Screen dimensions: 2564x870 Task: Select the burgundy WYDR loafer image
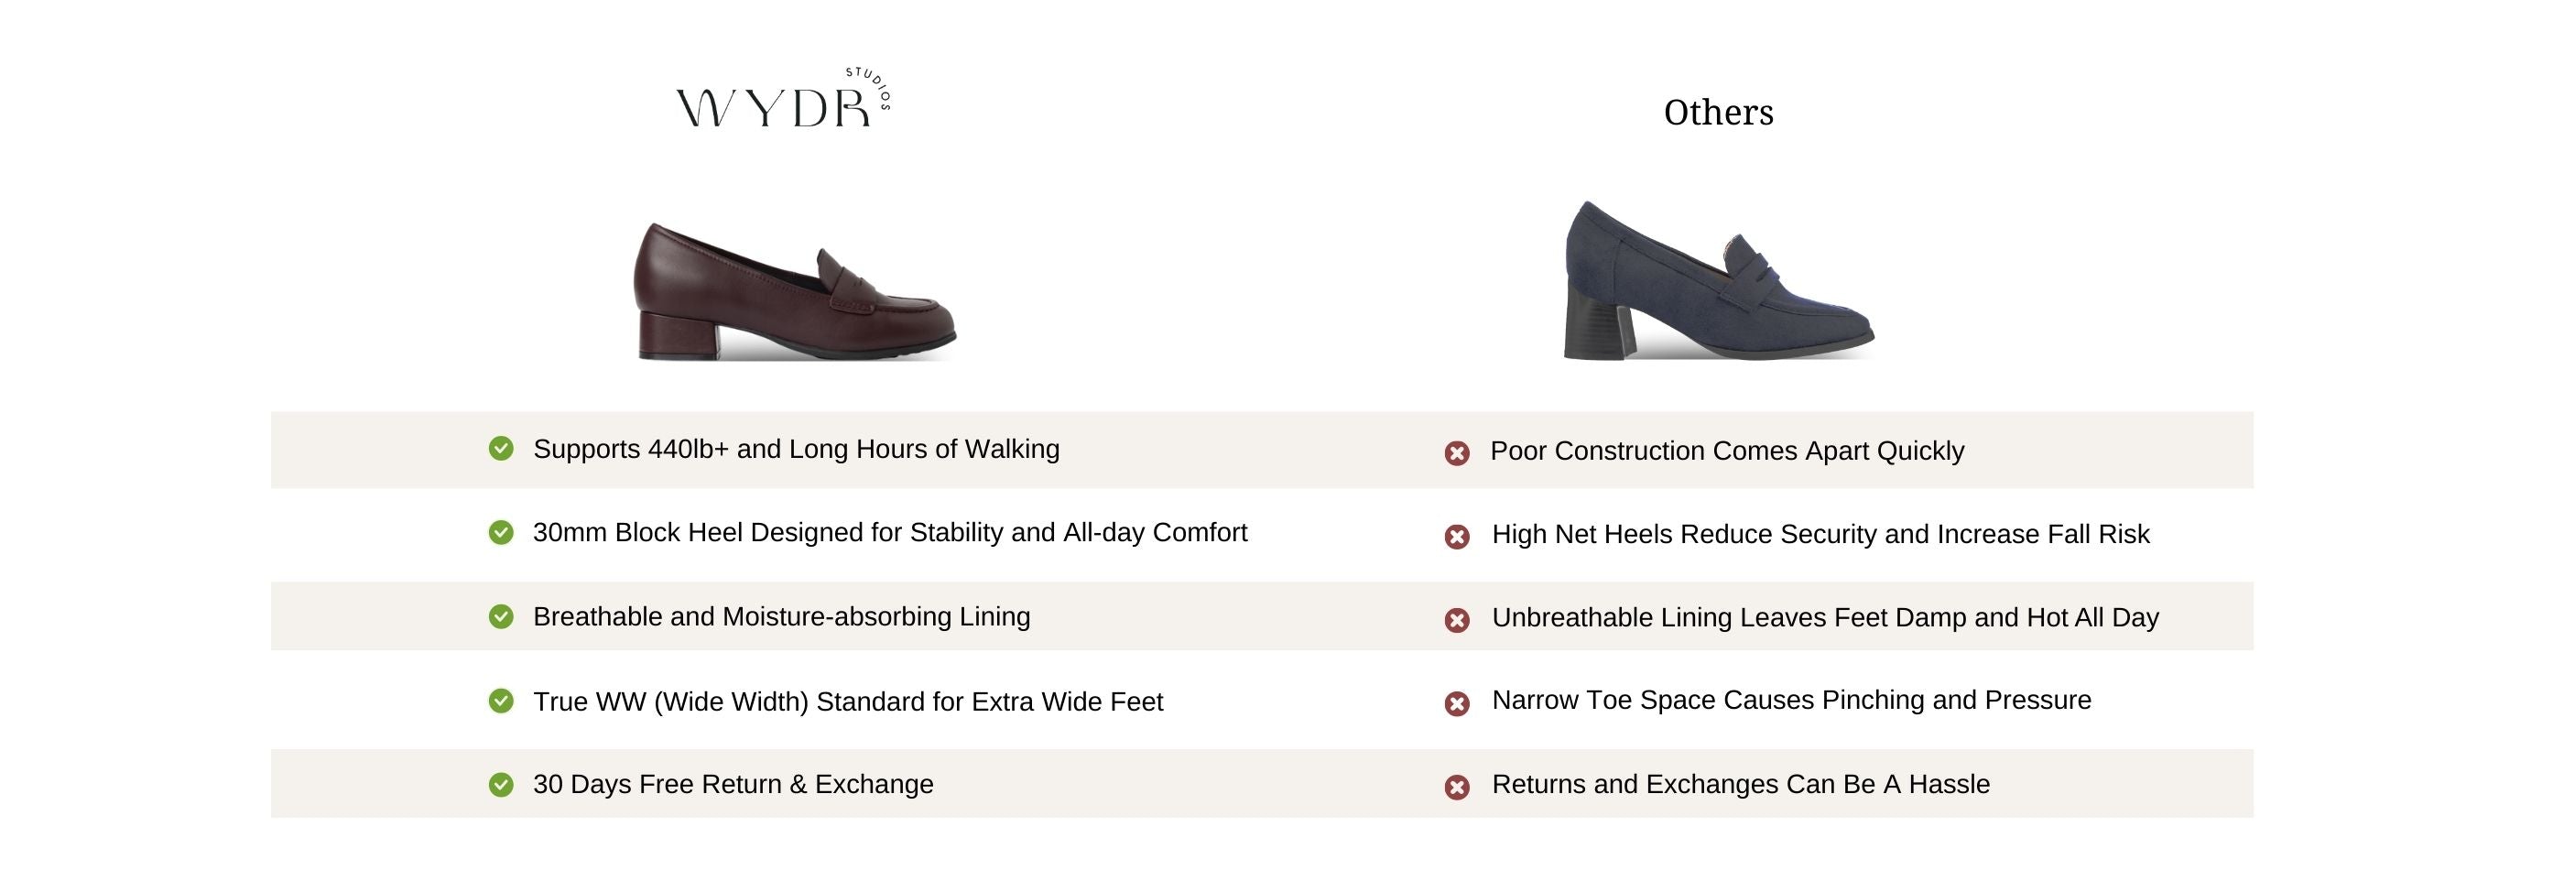click(795, 290)
